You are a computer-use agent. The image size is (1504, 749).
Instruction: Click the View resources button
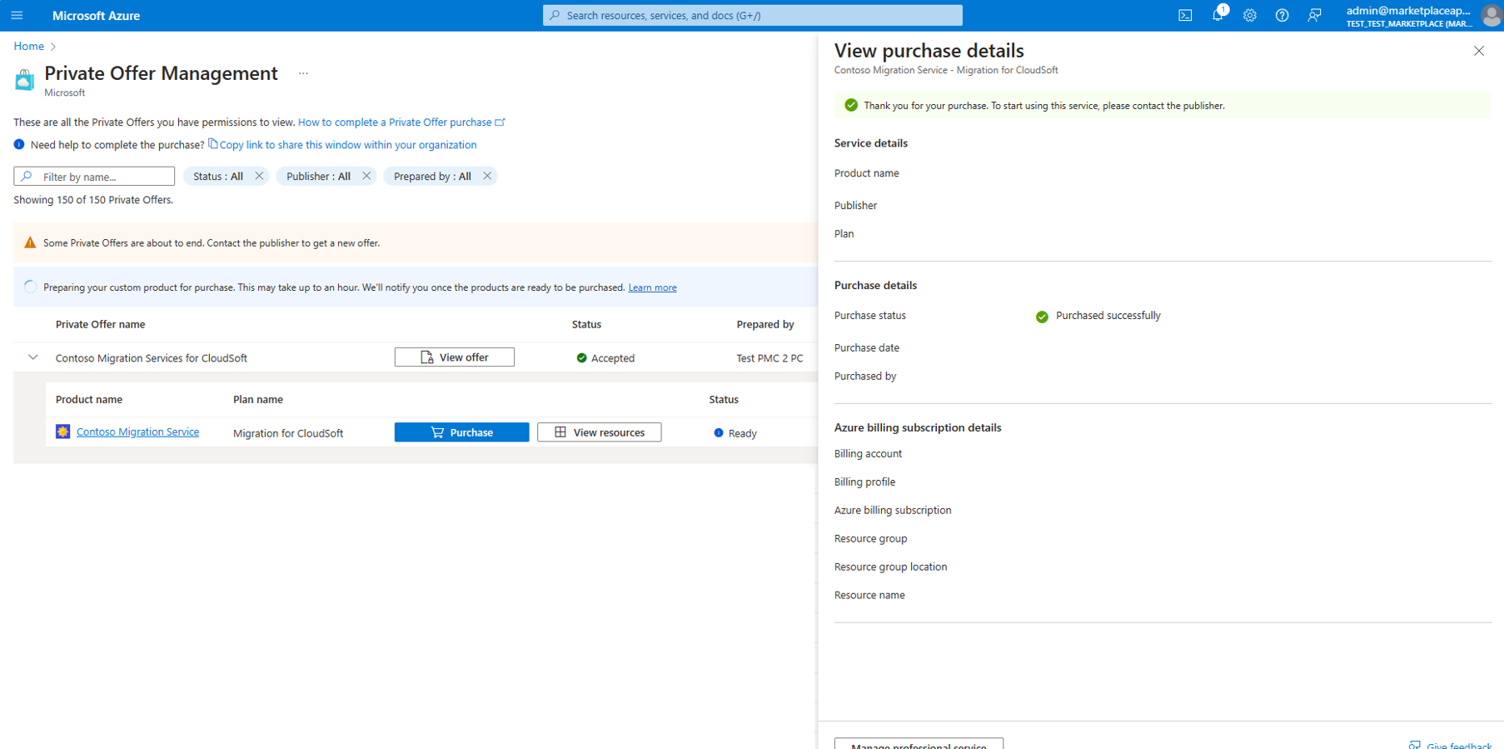(x=600, y=432)
